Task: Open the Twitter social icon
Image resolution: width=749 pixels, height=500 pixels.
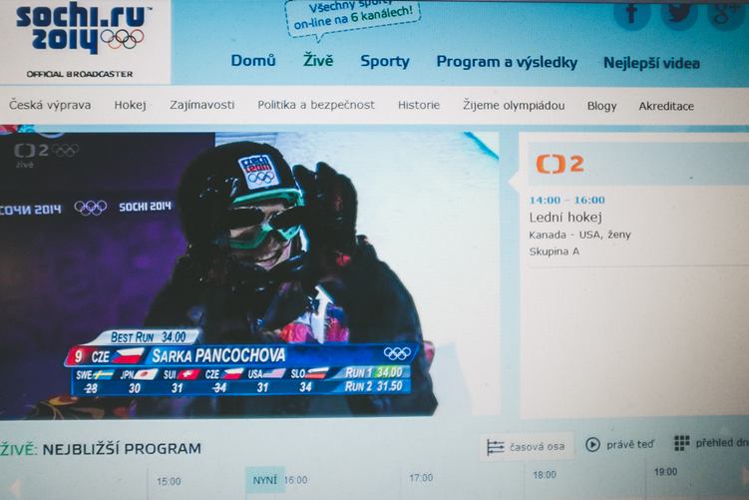Action: [679, 13]
